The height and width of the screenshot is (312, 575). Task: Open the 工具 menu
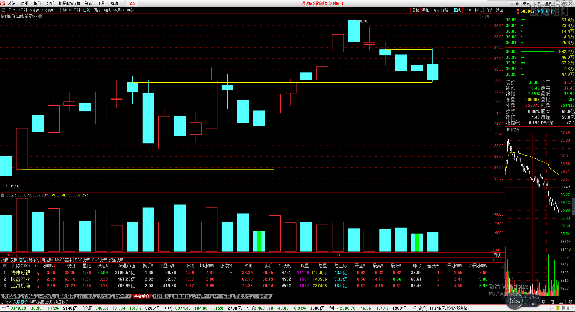[x=102, y=3]
